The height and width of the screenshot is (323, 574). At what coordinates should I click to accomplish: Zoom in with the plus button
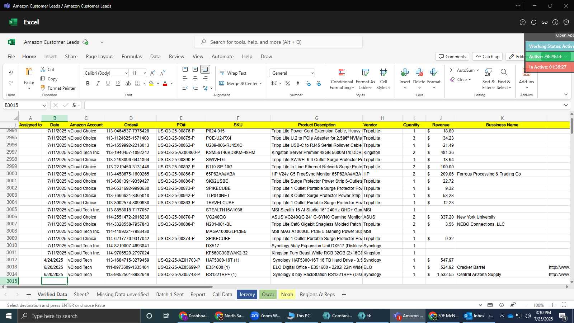pos(552,305)
